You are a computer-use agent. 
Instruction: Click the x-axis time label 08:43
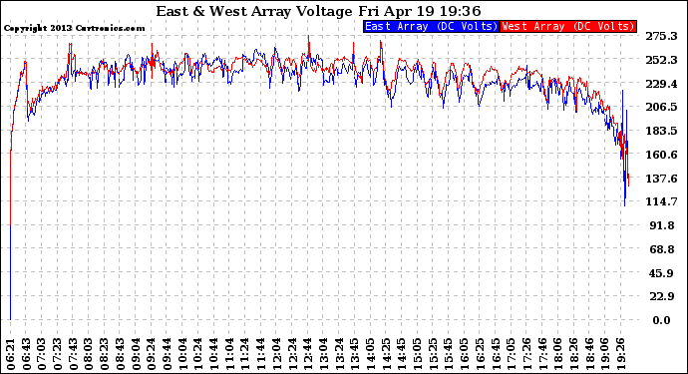[x=120, y=354]
